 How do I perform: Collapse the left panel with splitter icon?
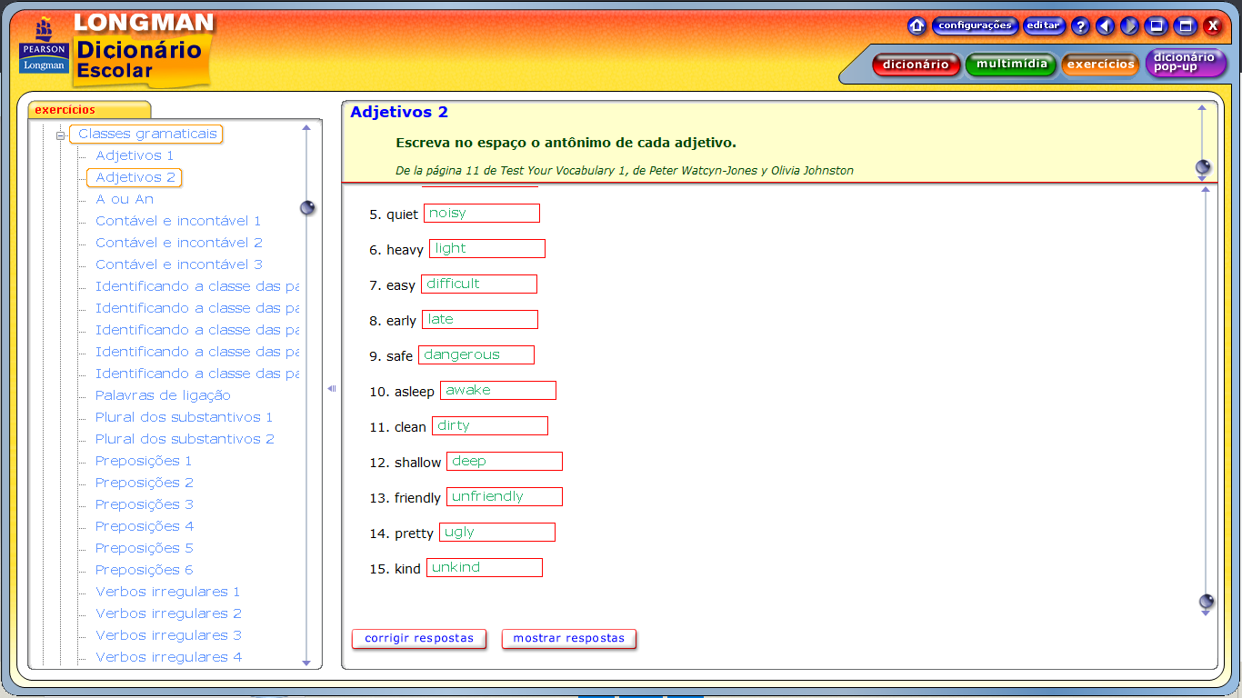331,388
